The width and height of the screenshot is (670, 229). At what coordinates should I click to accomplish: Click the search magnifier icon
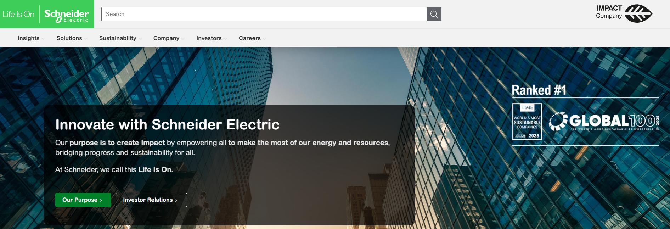434,14
